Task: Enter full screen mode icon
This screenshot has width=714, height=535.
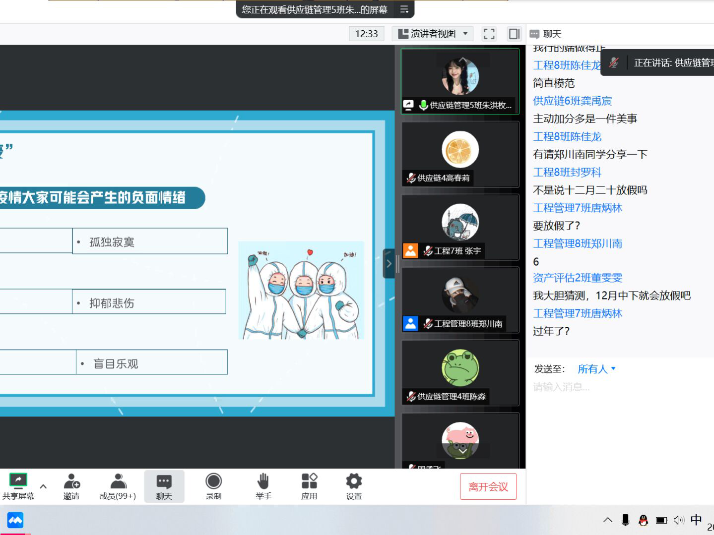Action: click(489, 34)
